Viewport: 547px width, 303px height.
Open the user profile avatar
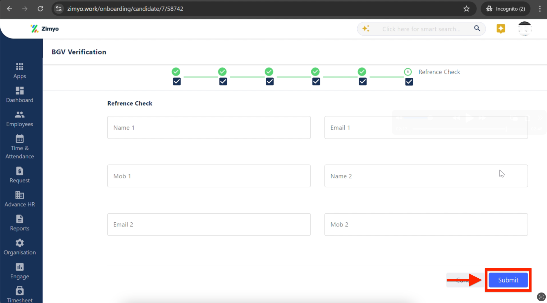coord(524,29)
